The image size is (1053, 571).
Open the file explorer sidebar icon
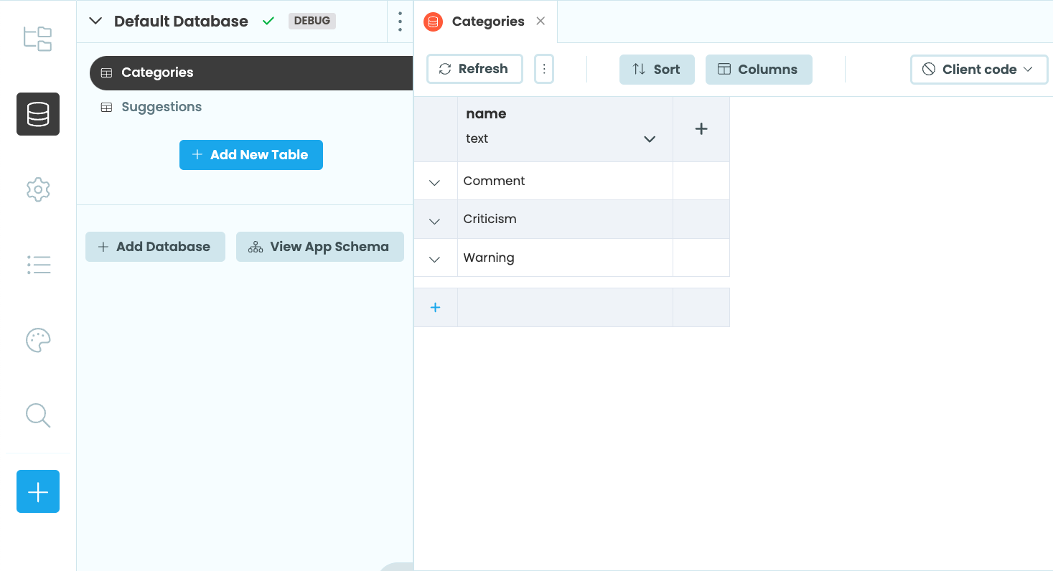click(38, 39)
